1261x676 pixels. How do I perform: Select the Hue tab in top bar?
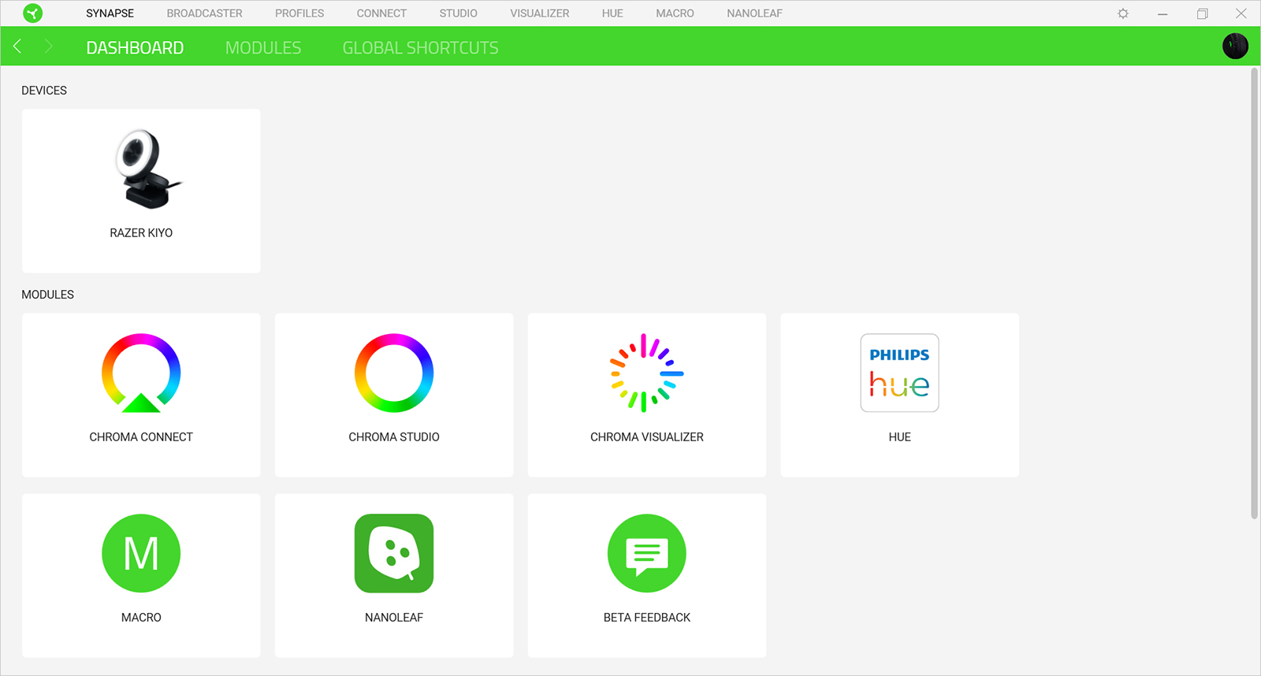point(612,13)
